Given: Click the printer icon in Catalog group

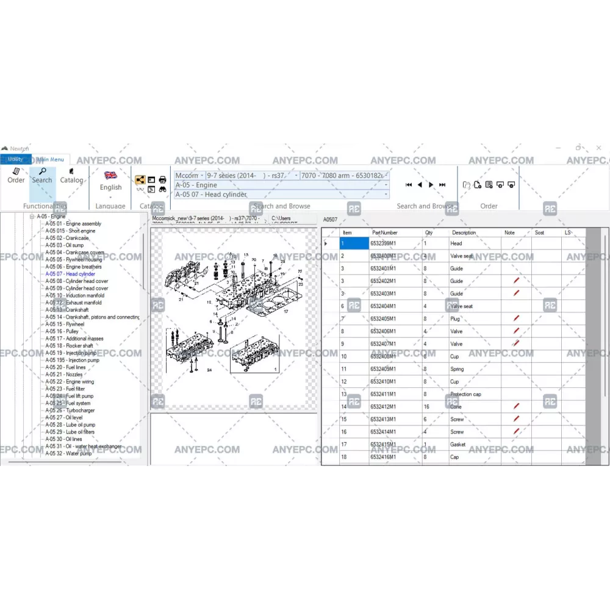Looking at the screenshot, I should tap(163, 179).
